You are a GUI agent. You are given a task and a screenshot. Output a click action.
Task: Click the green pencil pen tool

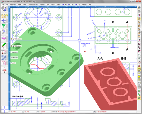tap(4, 45)
